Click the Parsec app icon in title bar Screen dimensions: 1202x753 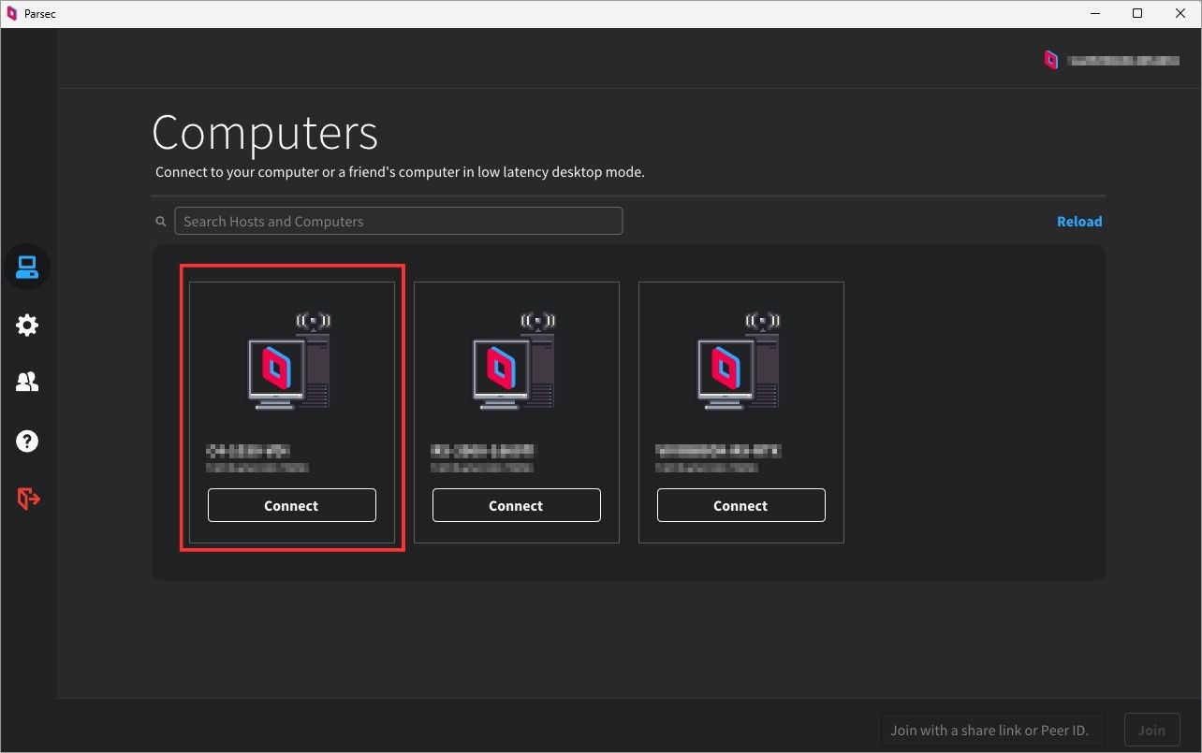point(12,14)
